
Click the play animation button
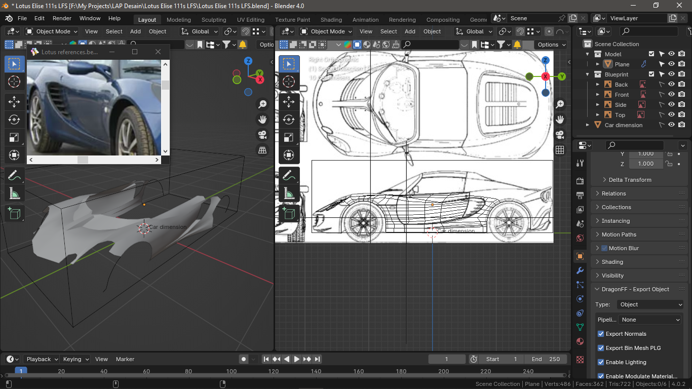(297, 359)
